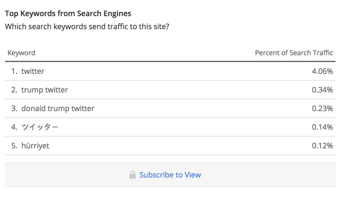
Task: Open the Subscribe to View link
Action: [x=170, y=175]
